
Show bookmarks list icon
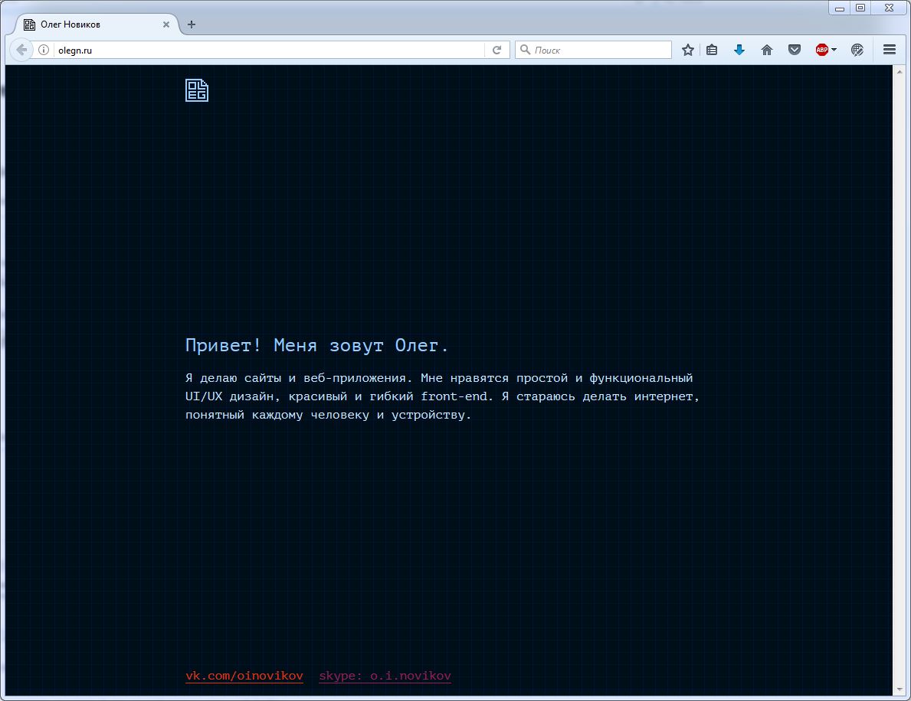coord(712,50)
